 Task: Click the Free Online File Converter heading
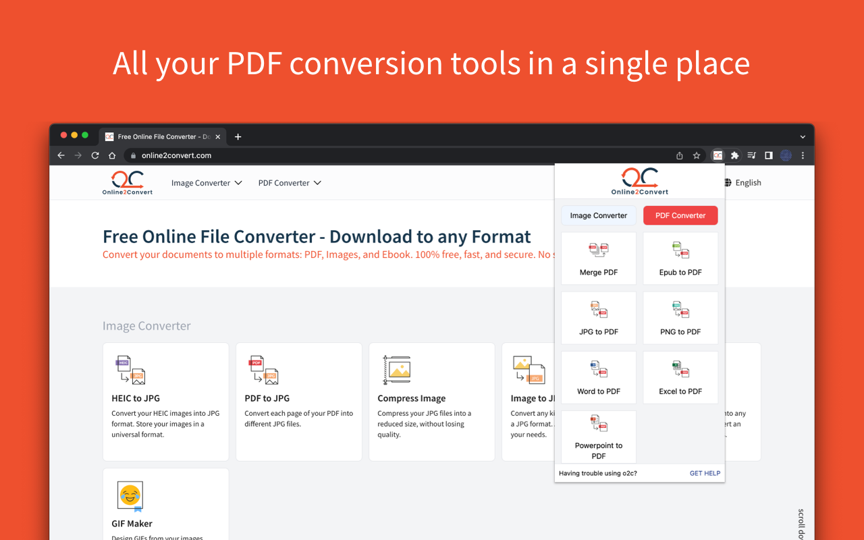pos(317,237)
